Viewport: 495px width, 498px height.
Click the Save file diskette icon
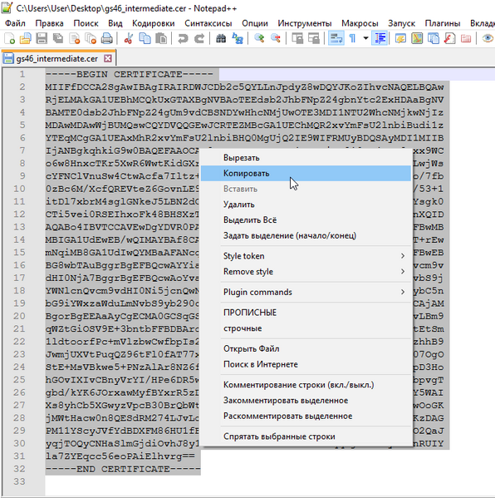coord(42,39)
